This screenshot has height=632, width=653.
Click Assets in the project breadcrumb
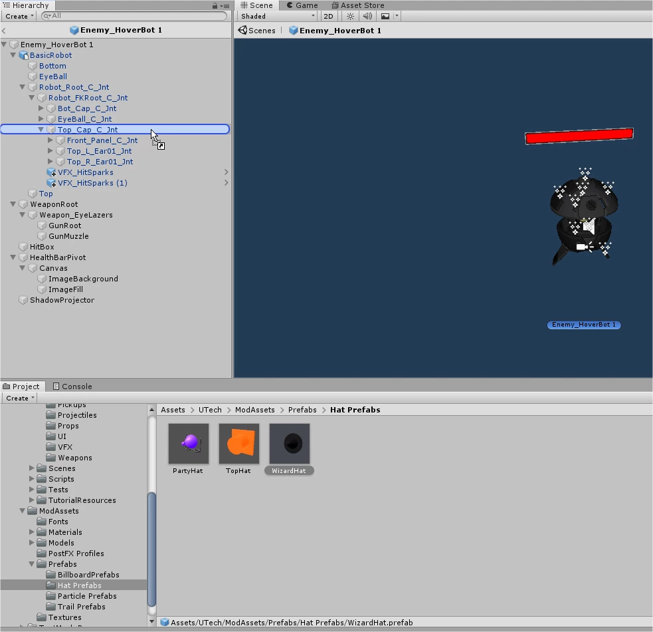[x=173, y=410]
